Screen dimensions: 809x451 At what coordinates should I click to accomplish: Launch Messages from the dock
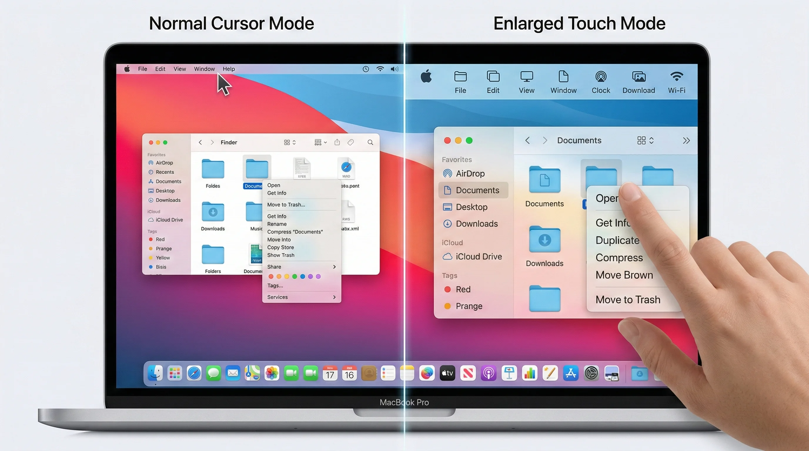click(x=213, y=373)
